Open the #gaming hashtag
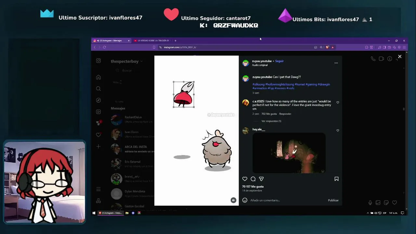Image resolution: width=416 pixels, height=234 pixels. pyautogui.click(x=311, y=84)
